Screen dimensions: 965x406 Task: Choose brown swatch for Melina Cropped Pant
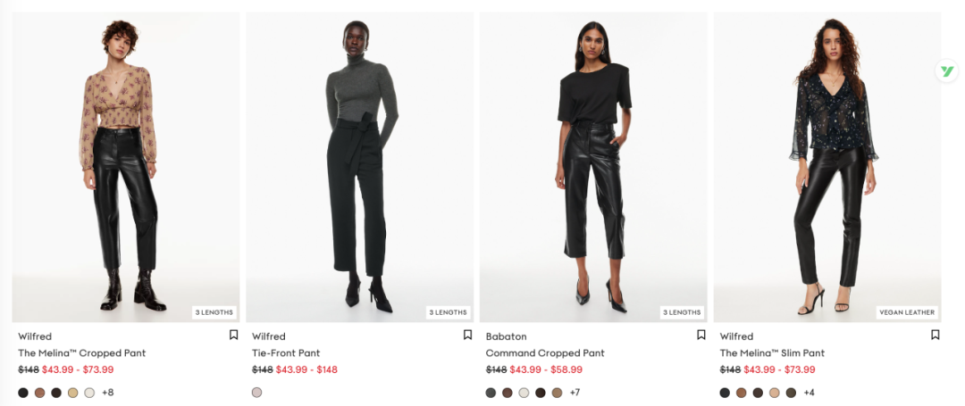(40, 393)
